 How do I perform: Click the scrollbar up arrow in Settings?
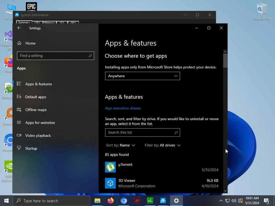[225, 51]
